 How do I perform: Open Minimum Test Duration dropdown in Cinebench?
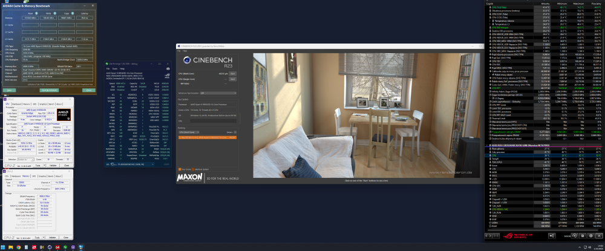click(218, 93)
